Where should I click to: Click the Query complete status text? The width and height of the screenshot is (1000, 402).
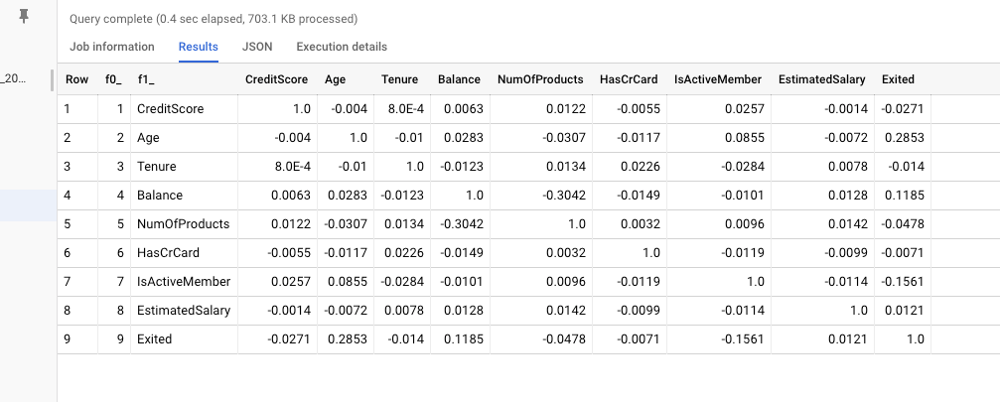click(214, 19)
